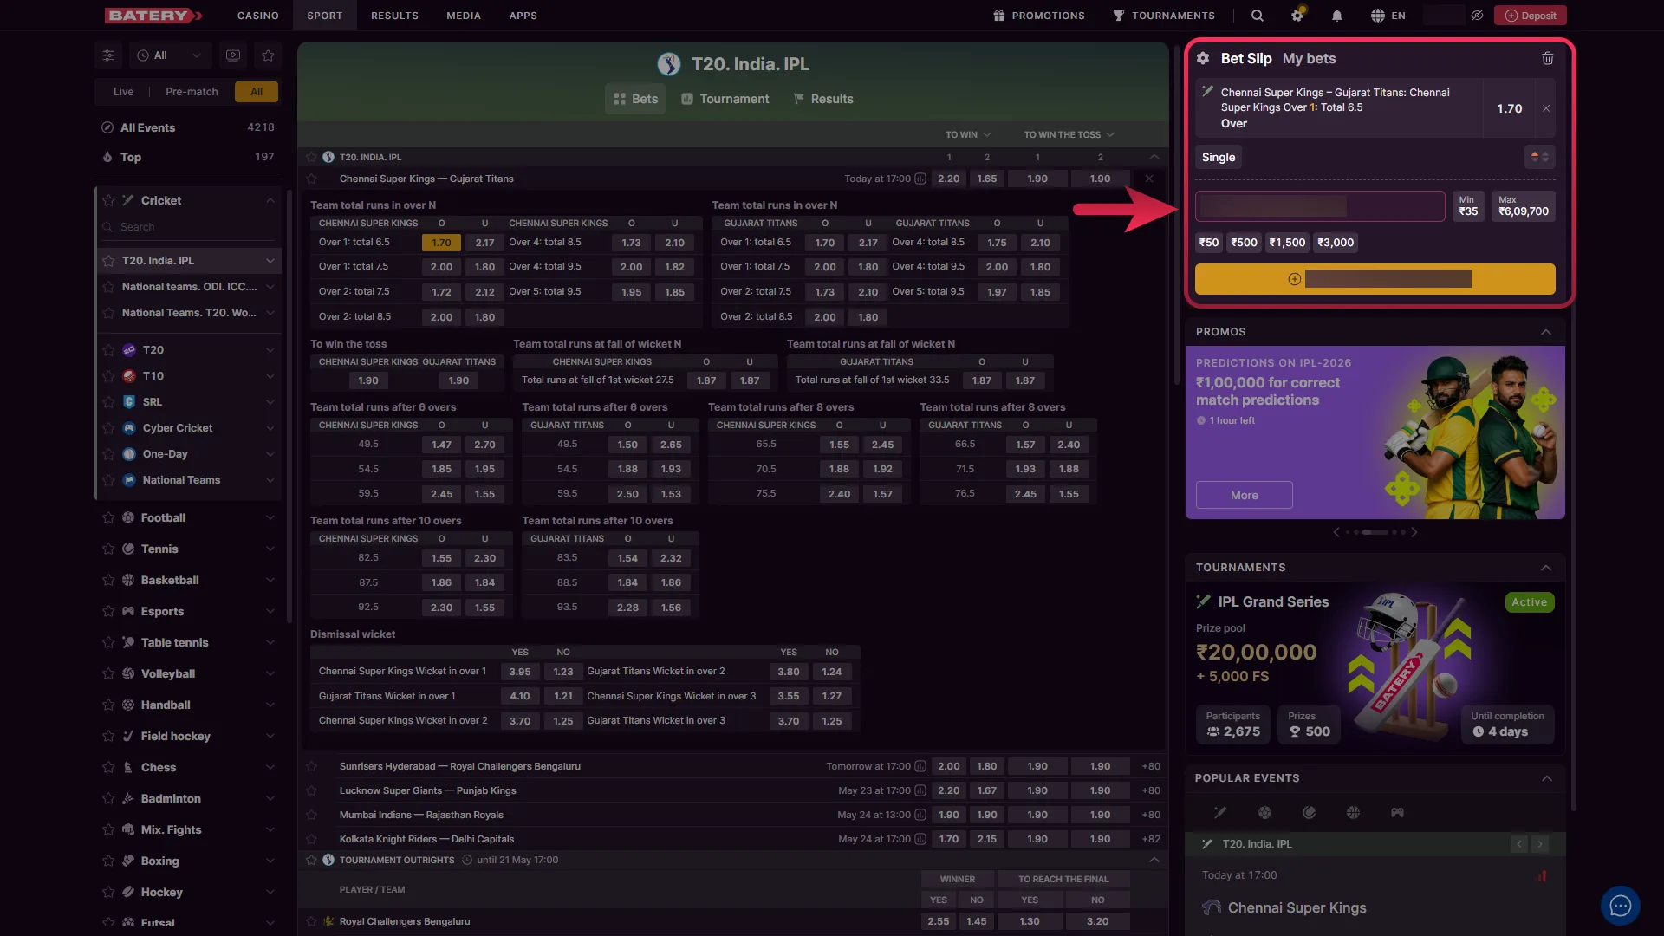Open the CASINO menu
The width and height of the screenshot is (1664, 936).
pyautogui.click(x=258, y=16)
